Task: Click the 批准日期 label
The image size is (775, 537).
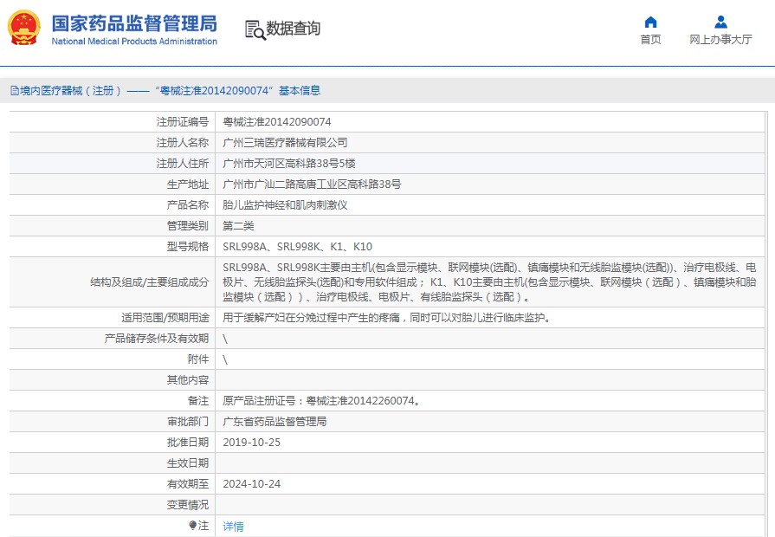Action: click(188, 442)
